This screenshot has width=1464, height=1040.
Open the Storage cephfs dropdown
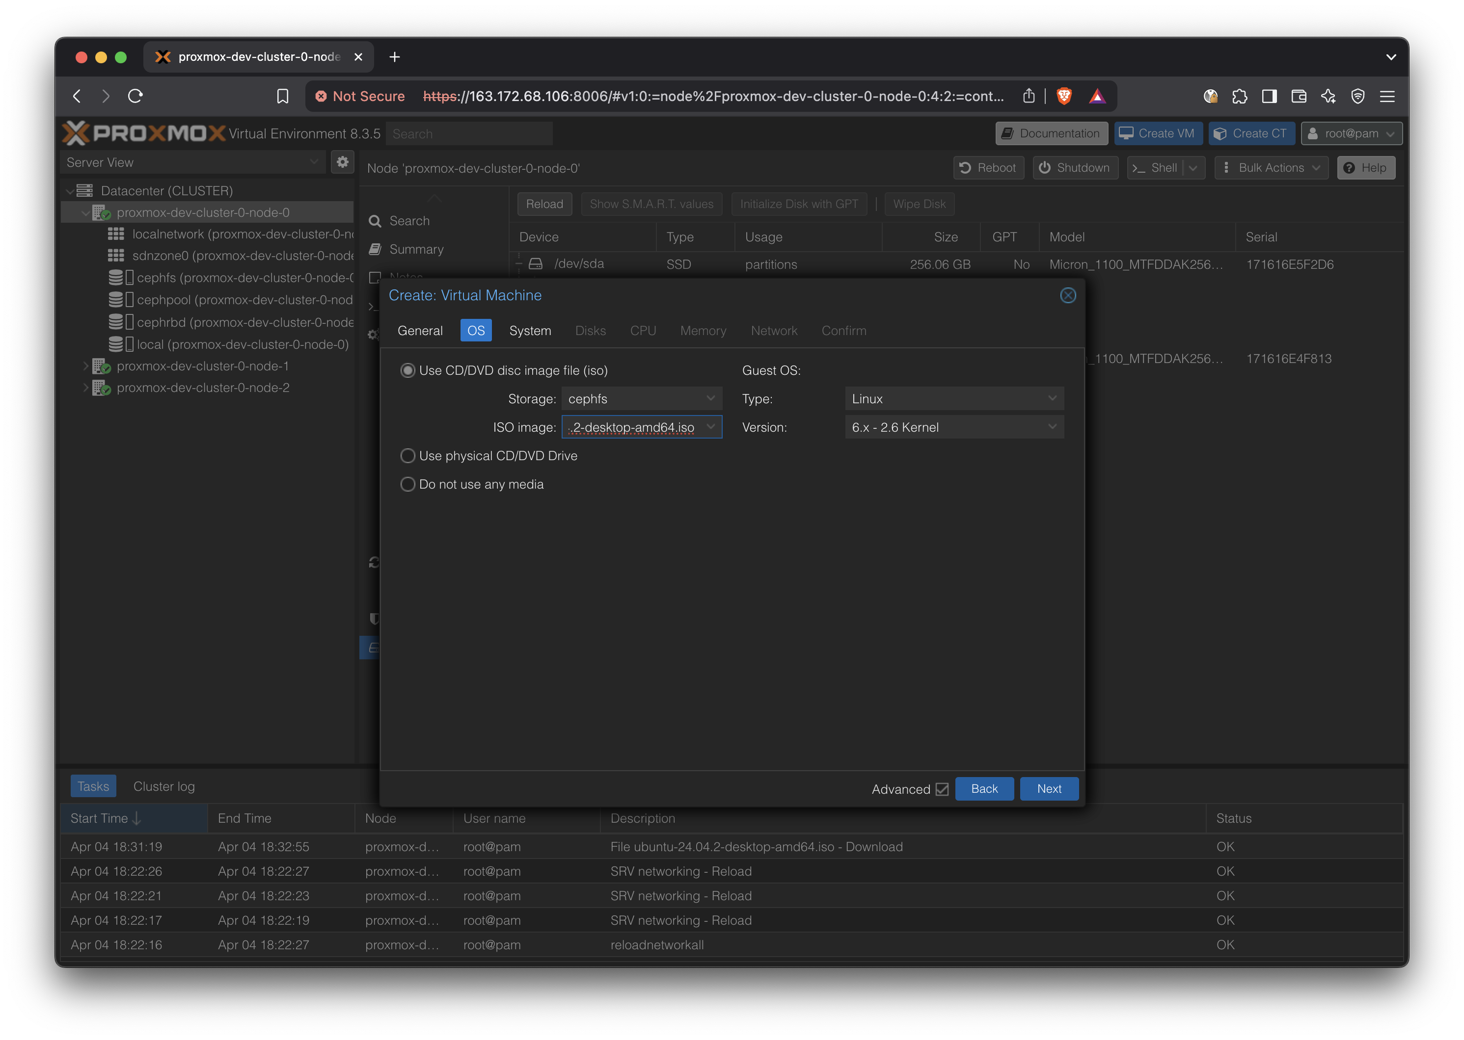(x=641, y=398)
